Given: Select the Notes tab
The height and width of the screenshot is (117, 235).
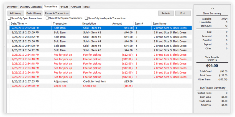Looking at the screenshot, I should point(86,7).
